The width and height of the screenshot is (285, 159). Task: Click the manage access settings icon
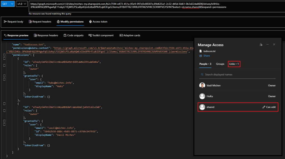(261, 45)
